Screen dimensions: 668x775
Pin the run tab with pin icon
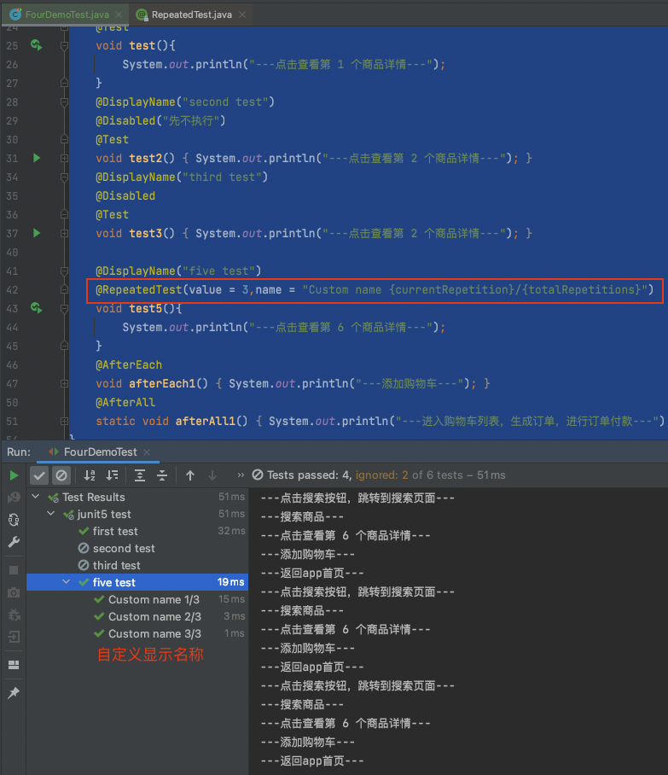click(x=14, y=693)
